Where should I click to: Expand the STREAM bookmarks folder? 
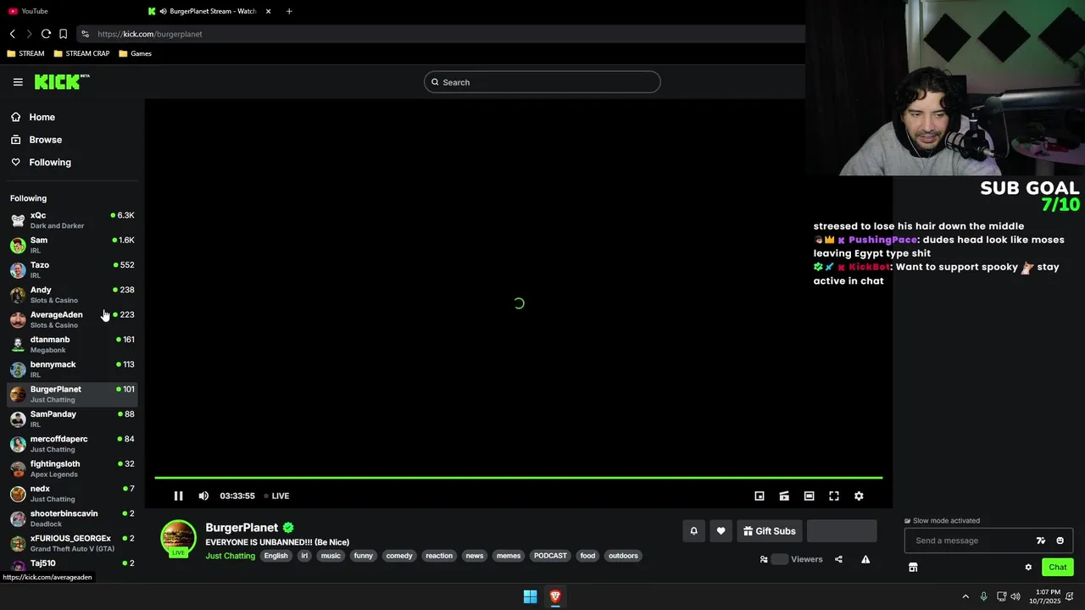click(x=25, y=53)
